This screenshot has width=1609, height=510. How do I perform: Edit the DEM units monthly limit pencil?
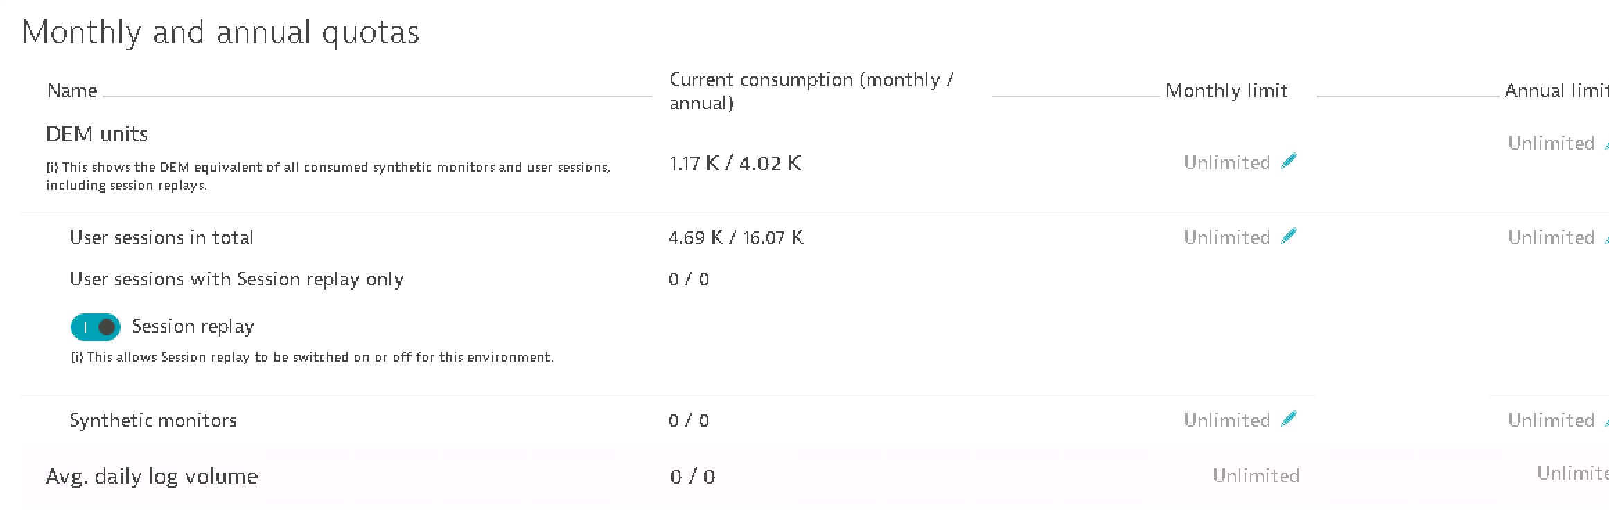click(x=1289, y=161)
